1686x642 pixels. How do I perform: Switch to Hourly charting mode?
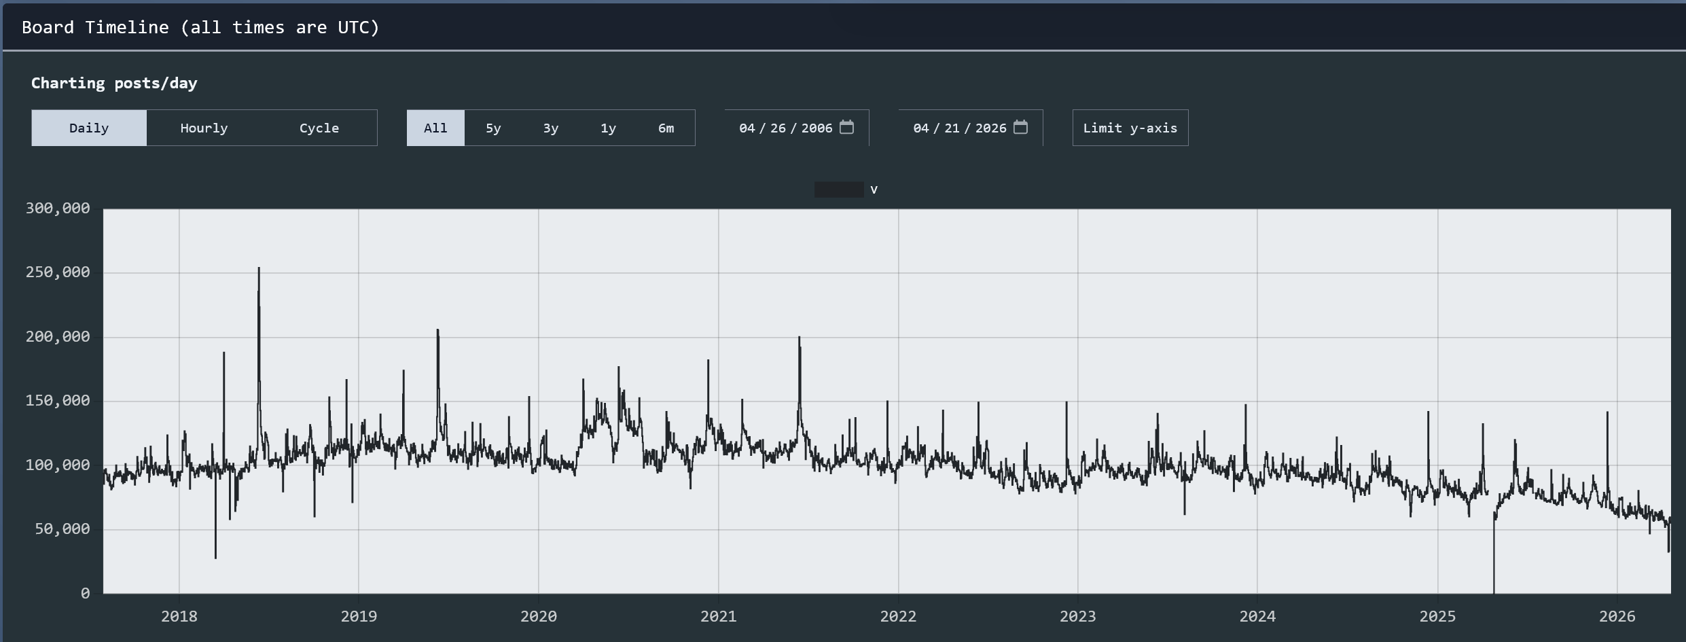204,128
